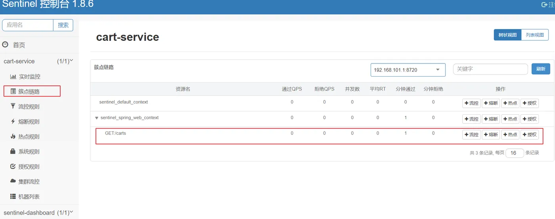Click the cloud icon for 集群流控
Viewport: 555px width, 219px height.
click(x=13, y=181)
